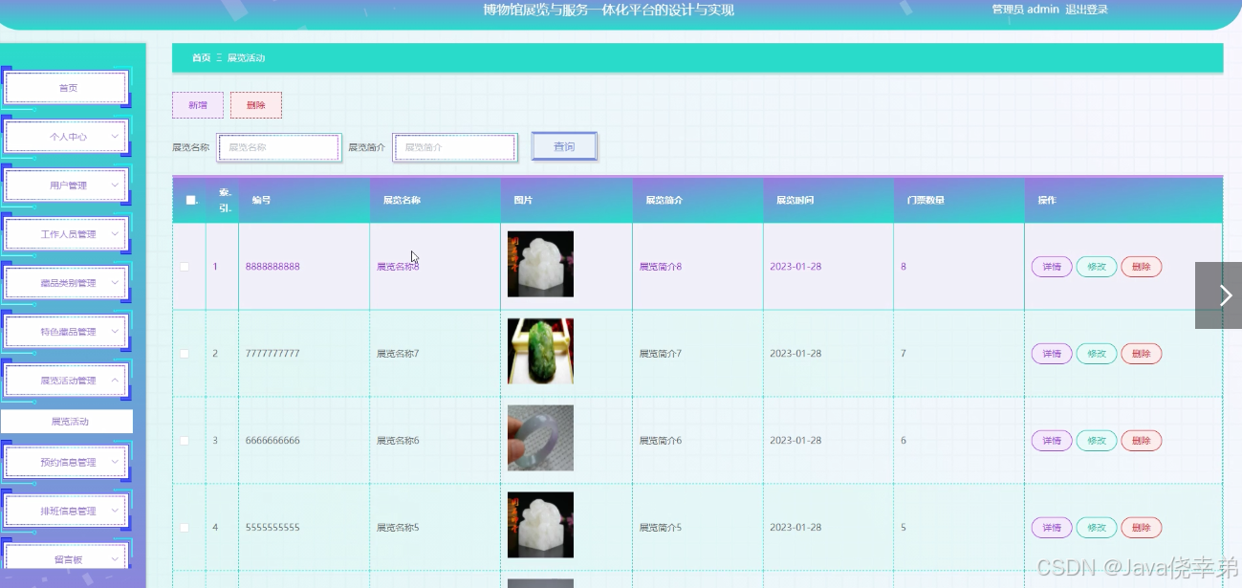Click the 删除 button above the search fields
Image resolution: width=1242 pixels, height=588 pixels.
pos(256,105)
